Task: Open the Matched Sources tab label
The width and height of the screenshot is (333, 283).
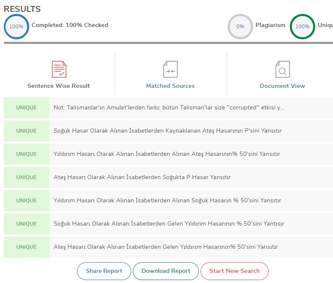Action: [170, 86]
